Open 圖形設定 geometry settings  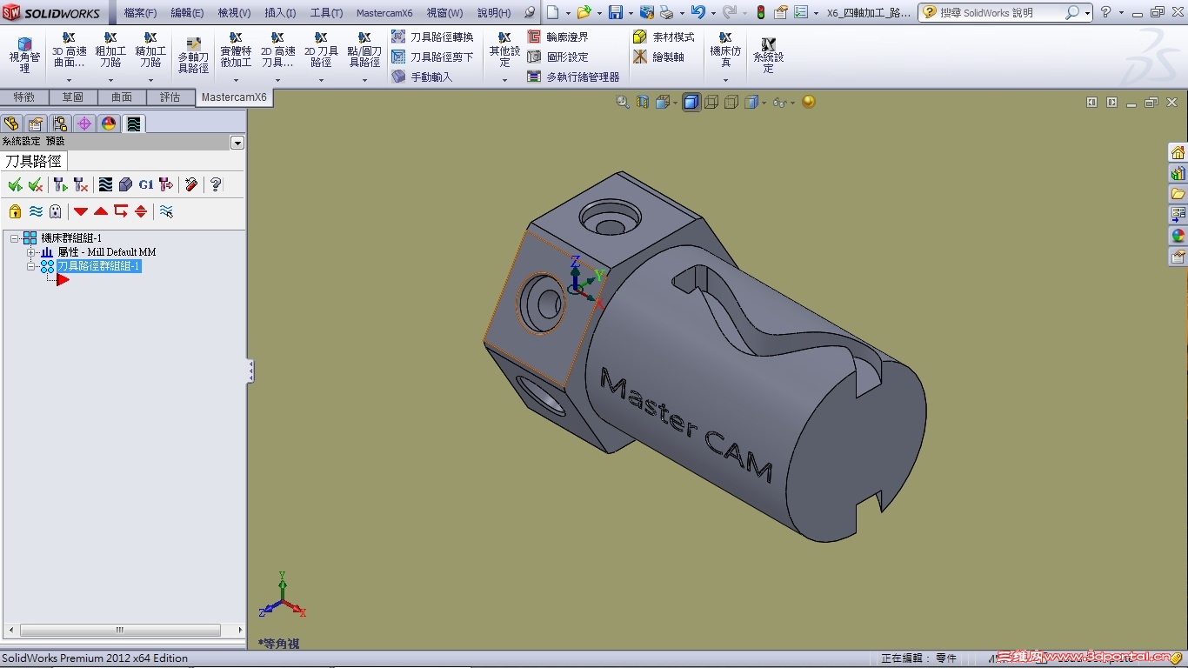coord(557,57)
